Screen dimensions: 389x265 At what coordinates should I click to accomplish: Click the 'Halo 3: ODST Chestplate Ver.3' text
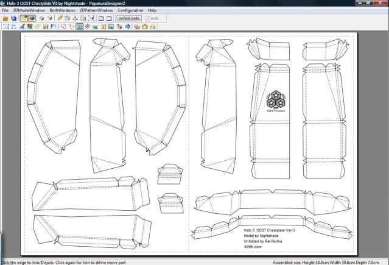[x=270, y=230]
